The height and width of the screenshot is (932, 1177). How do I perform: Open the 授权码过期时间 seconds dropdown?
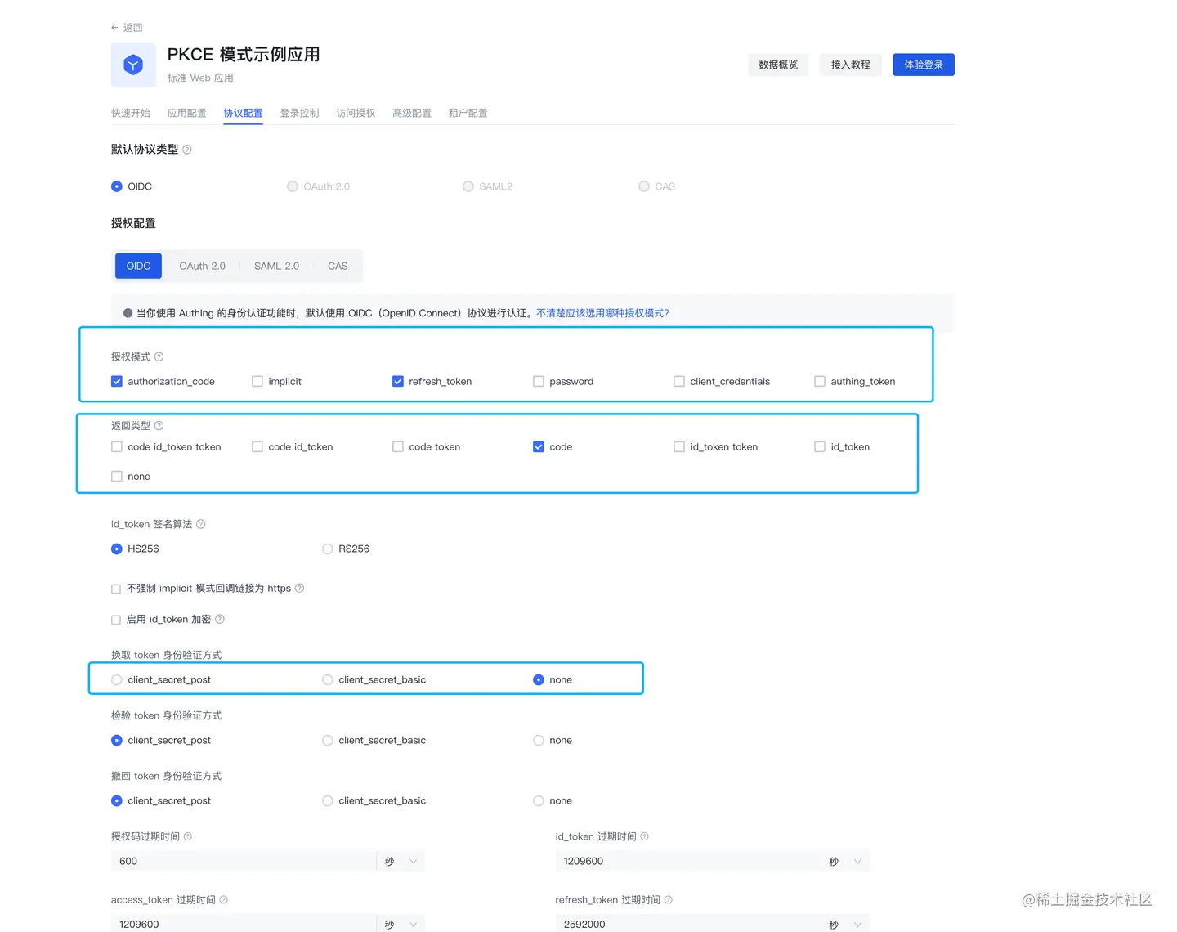(x=401, y=861)
